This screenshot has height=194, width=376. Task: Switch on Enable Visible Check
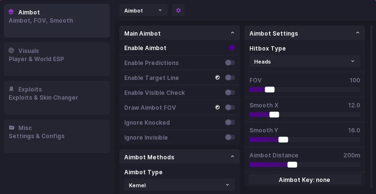click(230, 92)
